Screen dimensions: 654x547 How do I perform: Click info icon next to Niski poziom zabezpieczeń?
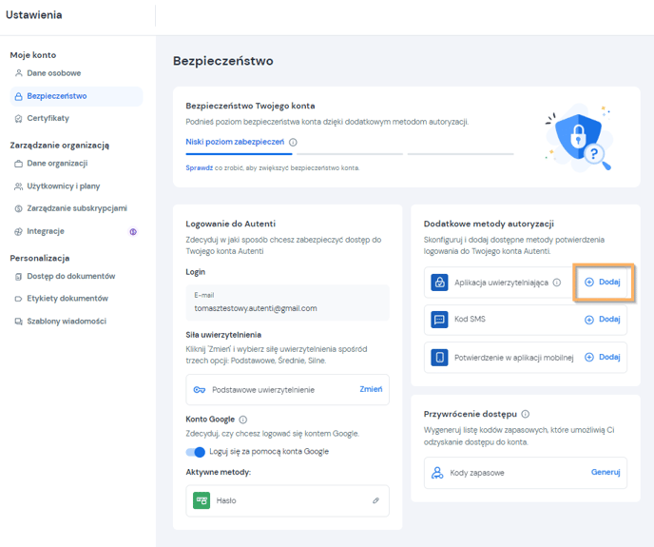(x=293, y=143)
